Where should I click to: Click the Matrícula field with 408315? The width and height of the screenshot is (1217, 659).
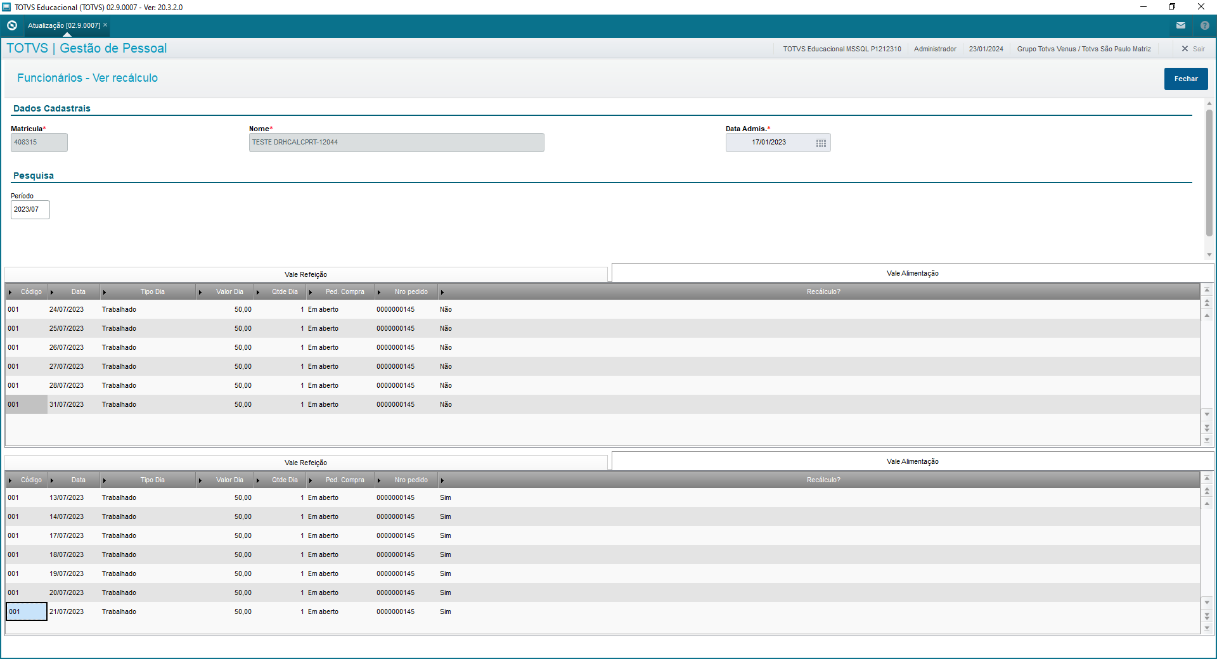click(x=39, y=143)
